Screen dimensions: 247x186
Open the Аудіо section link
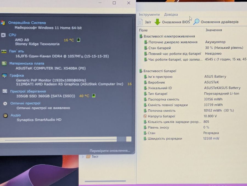click(16, 115)
